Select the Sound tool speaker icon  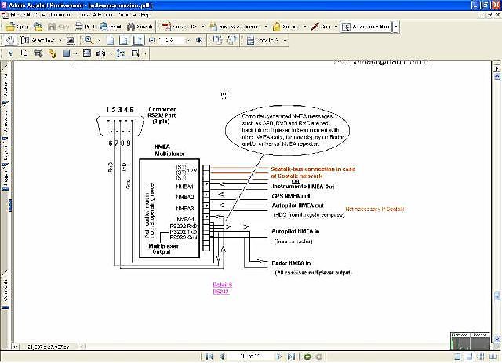(x=100, y=53)
